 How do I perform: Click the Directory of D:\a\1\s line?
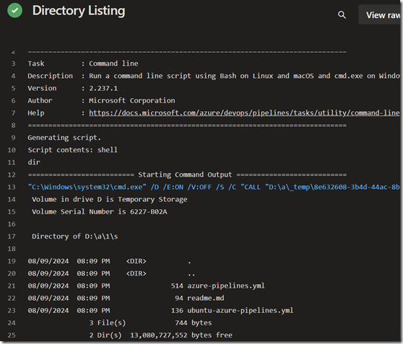pos(75,237)
